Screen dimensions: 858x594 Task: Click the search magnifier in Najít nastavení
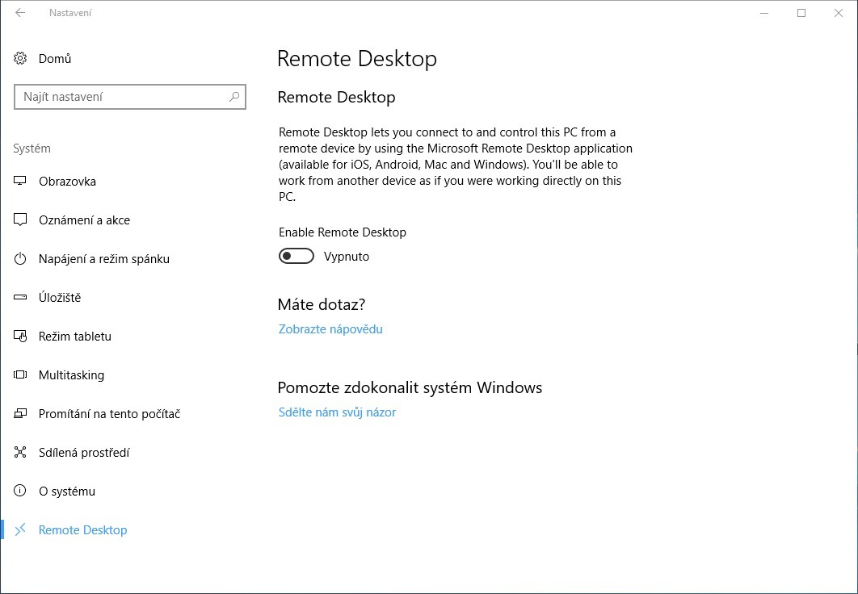click(234, 96)
